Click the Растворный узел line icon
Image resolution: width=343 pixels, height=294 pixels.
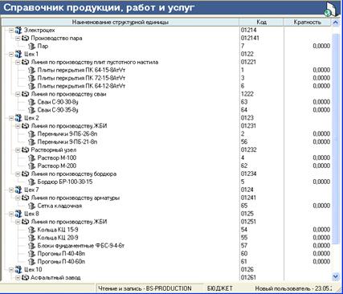(x=25, y=150)
